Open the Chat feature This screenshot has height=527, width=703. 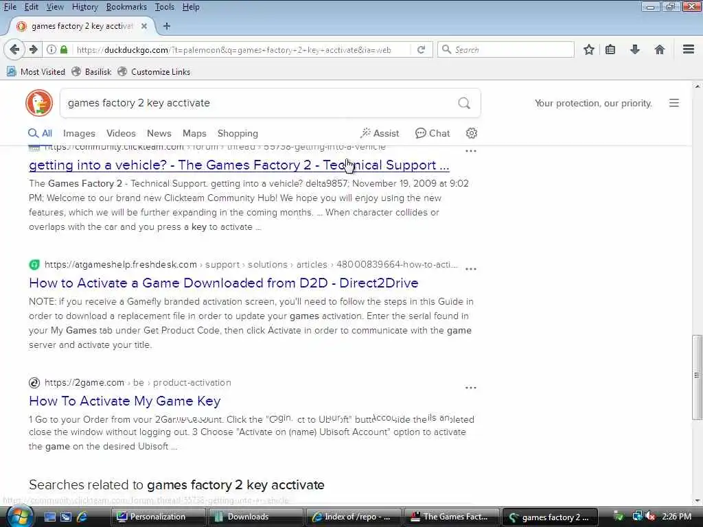click(433, 133)
